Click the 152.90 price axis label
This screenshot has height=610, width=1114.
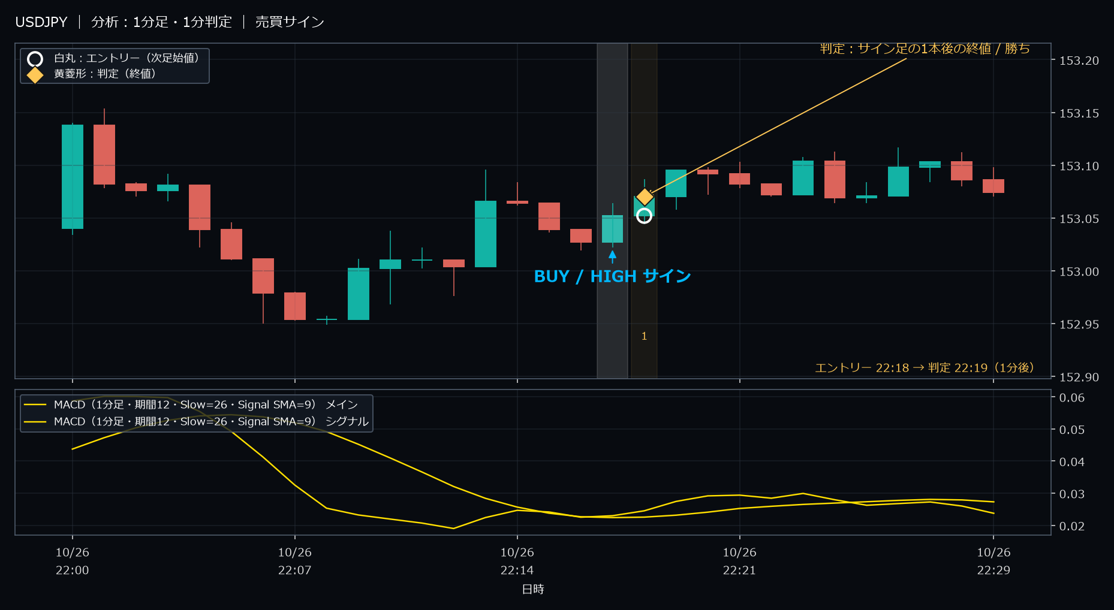(x=1079, y=377)
